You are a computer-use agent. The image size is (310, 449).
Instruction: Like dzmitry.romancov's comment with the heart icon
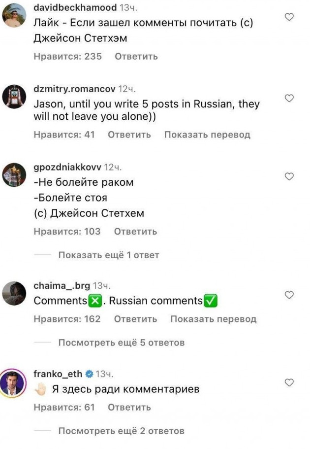[289, 98]
